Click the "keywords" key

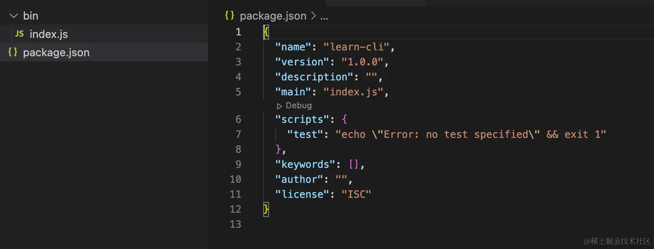[x=305, y=164]
